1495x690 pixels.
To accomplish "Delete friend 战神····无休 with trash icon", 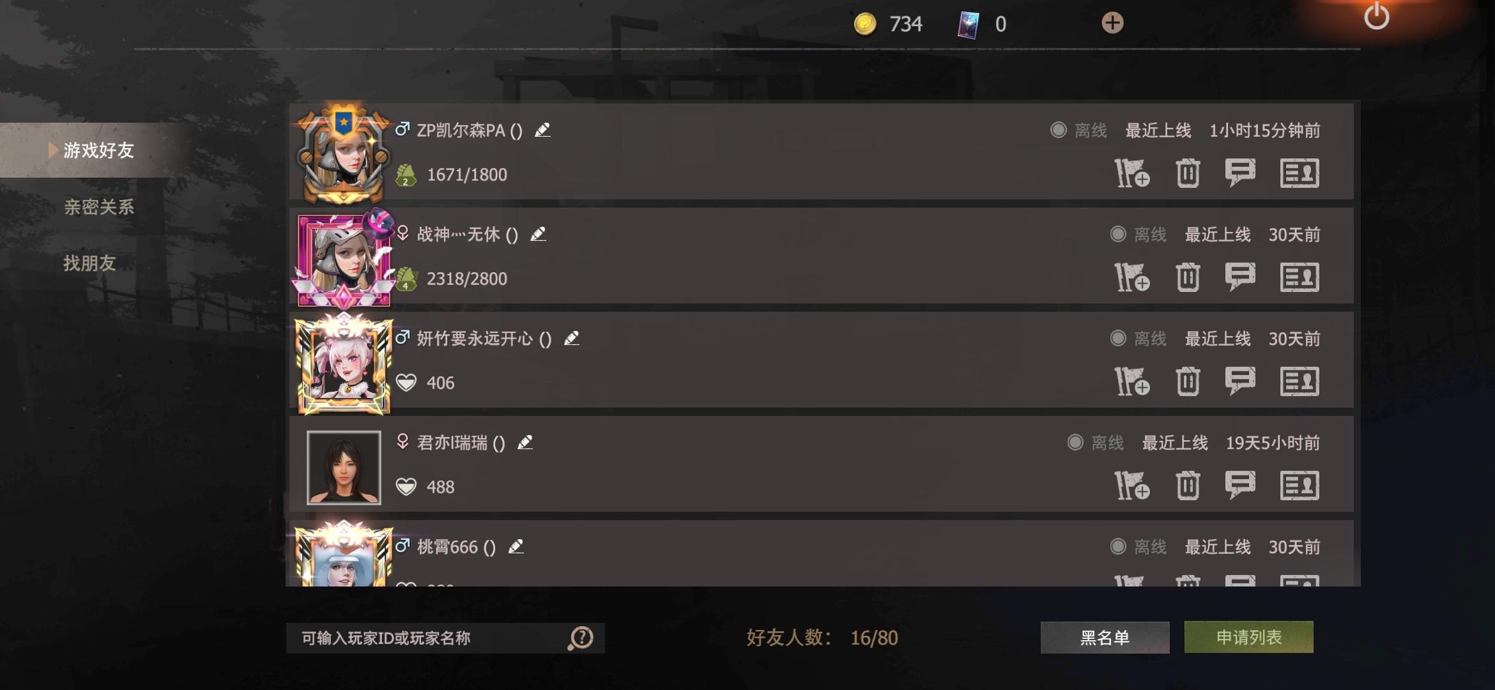I will [x=1188, y=277].
